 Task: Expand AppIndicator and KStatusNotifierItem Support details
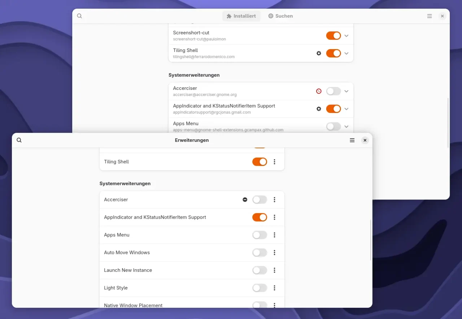(x=346, y=109)
